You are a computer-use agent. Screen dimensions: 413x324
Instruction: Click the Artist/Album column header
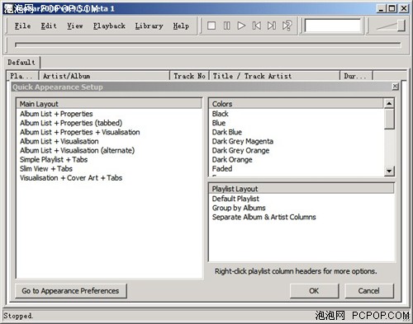pos(104,76)
